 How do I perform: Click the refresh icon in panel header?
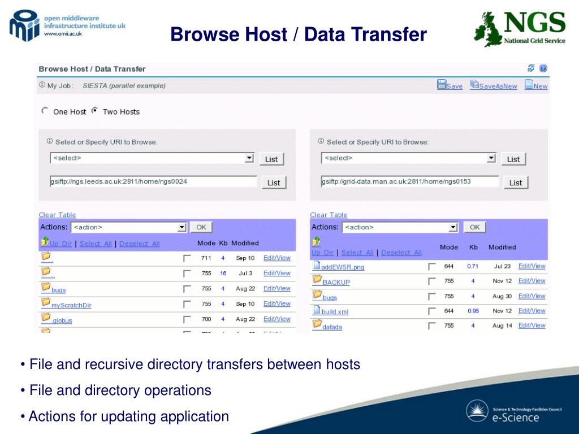pos(531,68)
